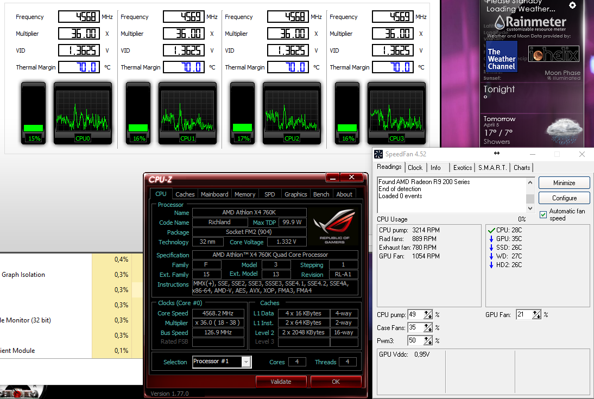Image resolution: width=594 pixels, height=399 pixels.
Task: Open the About tab in CPU-Z
Action: 344,194
